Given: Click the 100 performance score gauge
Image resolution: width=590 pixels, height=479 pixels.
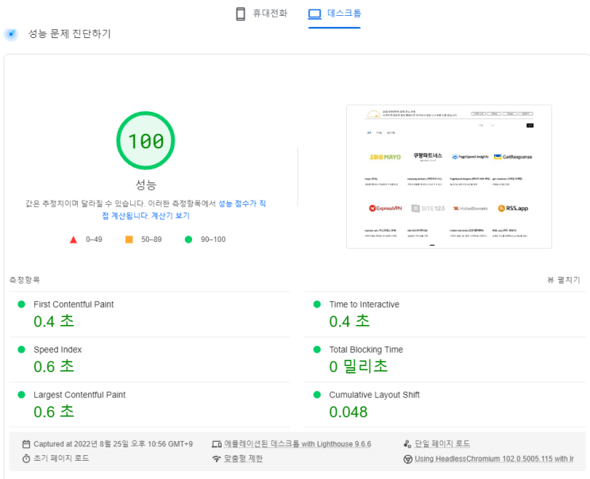Looking at the screenshot, I should pos(145,140).
